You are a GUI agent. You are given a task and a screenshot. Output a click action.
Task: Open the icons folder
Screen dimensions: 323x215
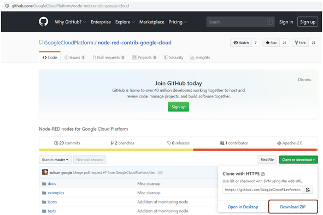click(52, 202)
